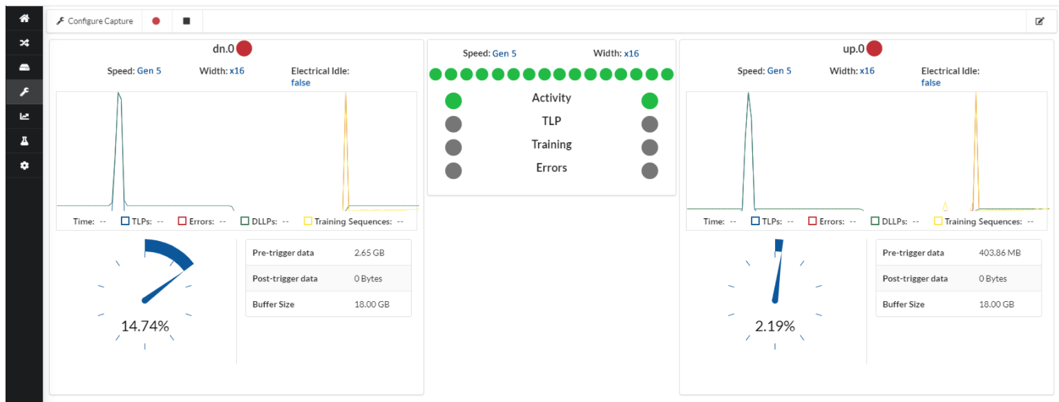Stop capture with black square button
The height and width of the screenshot is (402, 1059).
point(187,21)
